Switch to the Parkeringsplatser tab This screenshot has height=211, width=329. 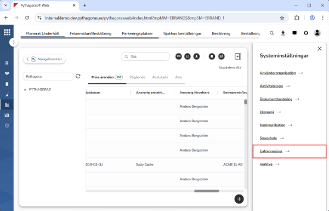pyautogui.click(x=138, y=33)
